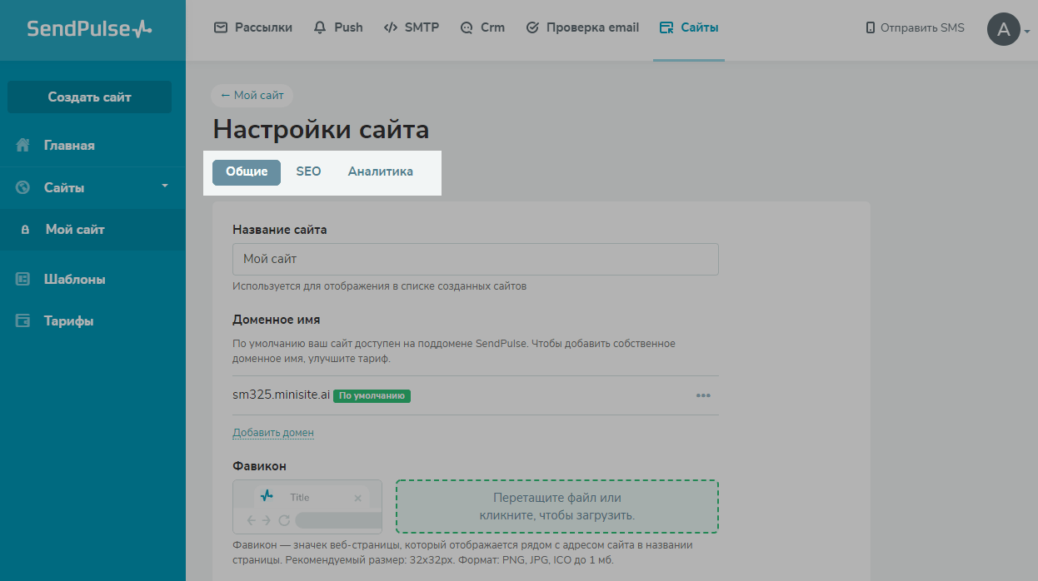1038x581 pixels.
Task: Open Главная via the home icon
Action: click(22, 144)
